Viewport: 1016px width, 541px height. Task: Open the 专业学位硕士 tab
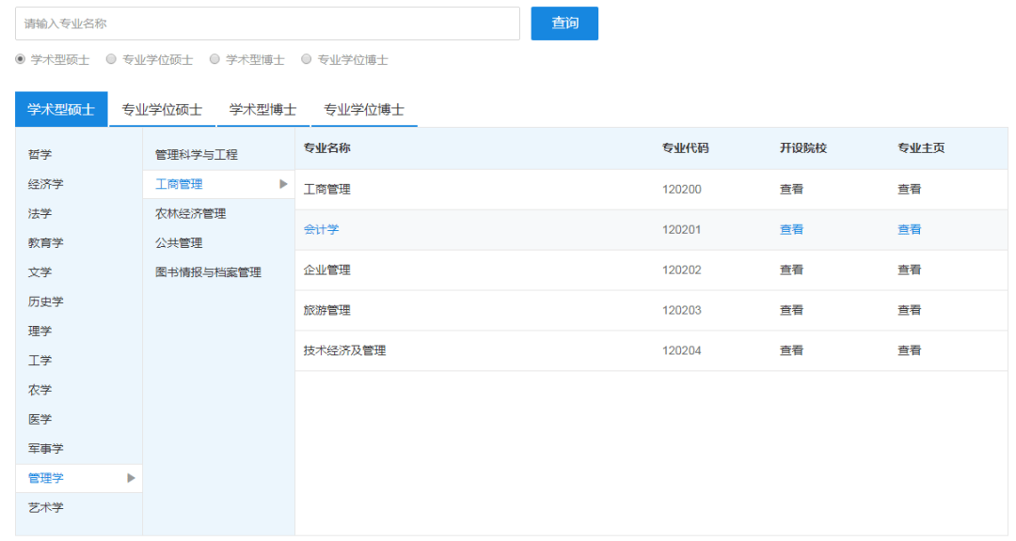point(162,109)
